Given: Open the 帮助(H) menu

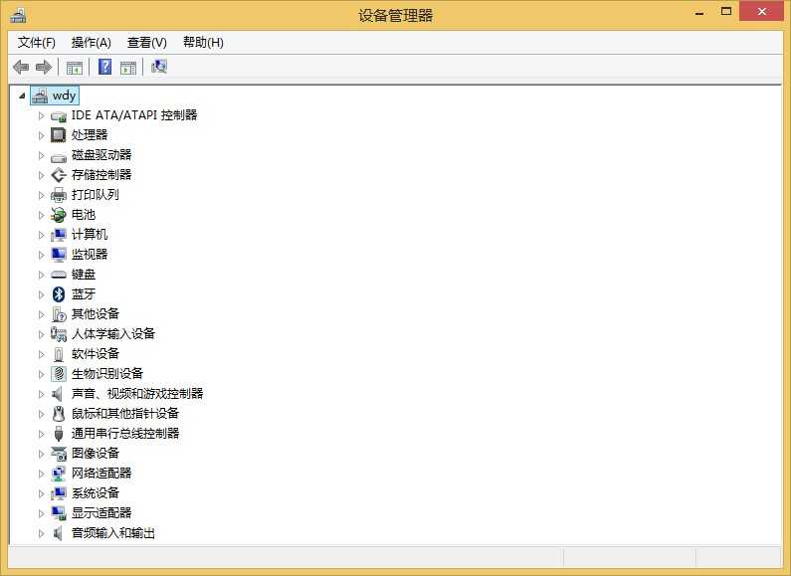Looking at the screenshot, I should click(x=203, y=43).
